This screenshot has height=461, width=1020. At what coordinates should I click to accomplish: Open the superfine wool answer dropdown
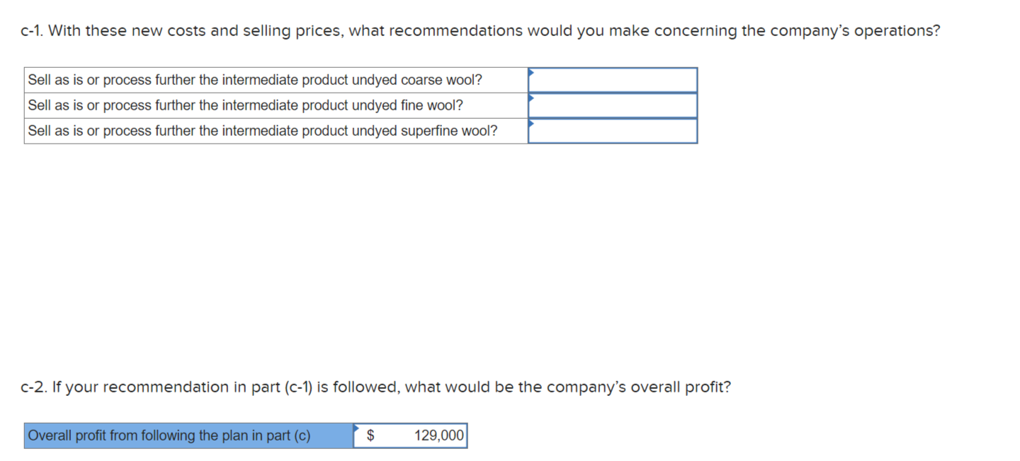[613, 130]
